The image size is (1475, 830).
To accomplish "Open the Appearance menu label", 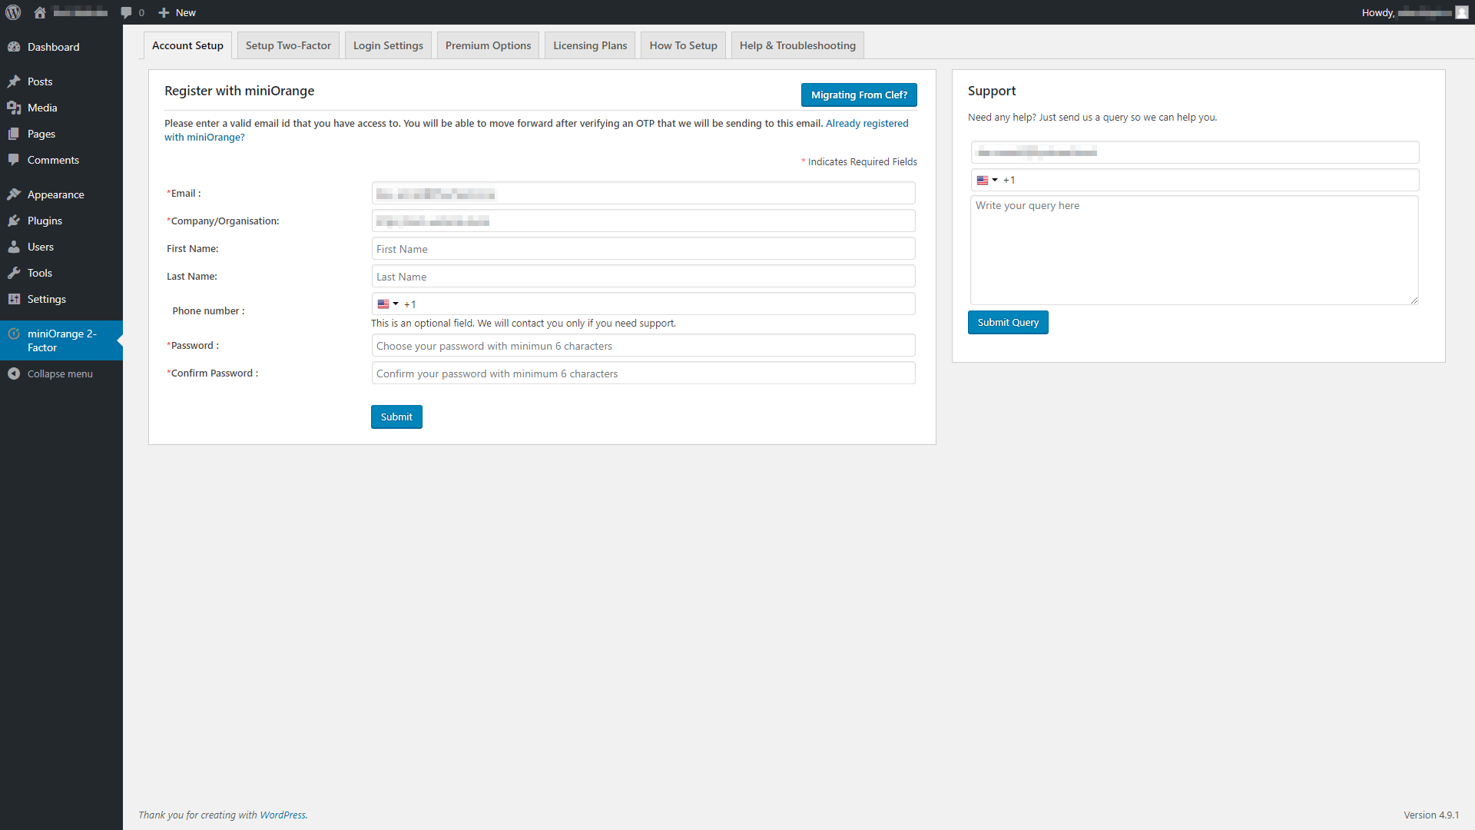I will click(56, 194).
